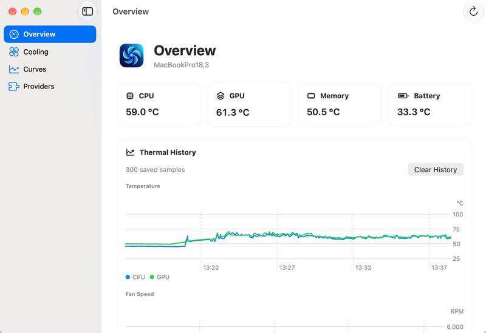Click the green GPU legend dot
The width and height of the screenshot is (486, 333).
(152, 277)
